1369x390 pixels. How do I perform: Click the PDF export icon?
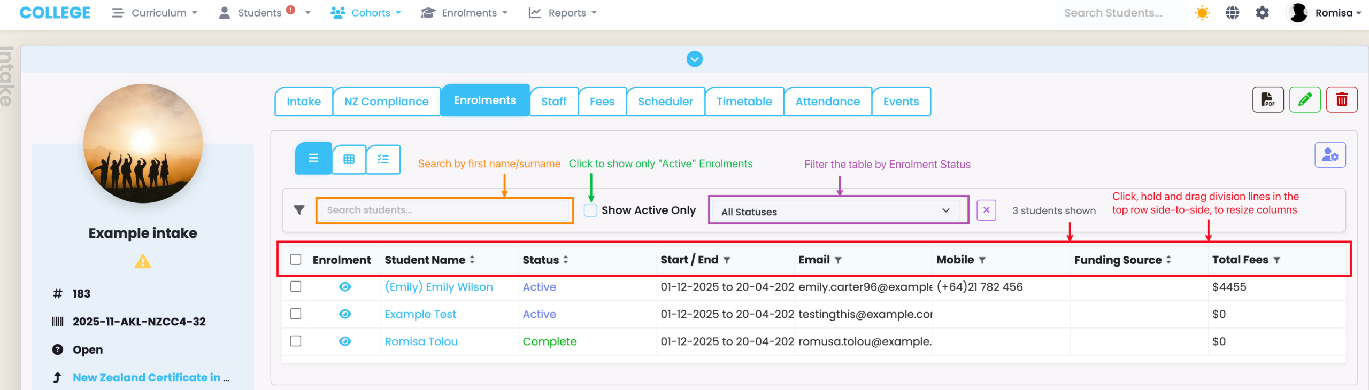pyautogui.click(x=1267, y=100)
